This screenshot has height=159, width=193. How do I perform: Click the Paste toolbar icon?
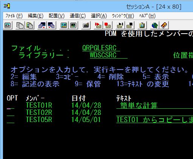point(29,25)
